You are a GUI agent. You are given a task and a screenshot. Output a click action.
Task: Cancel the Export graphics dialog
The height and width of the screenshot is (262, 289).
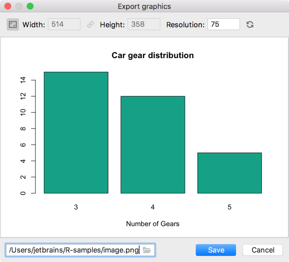coord(263,250)
